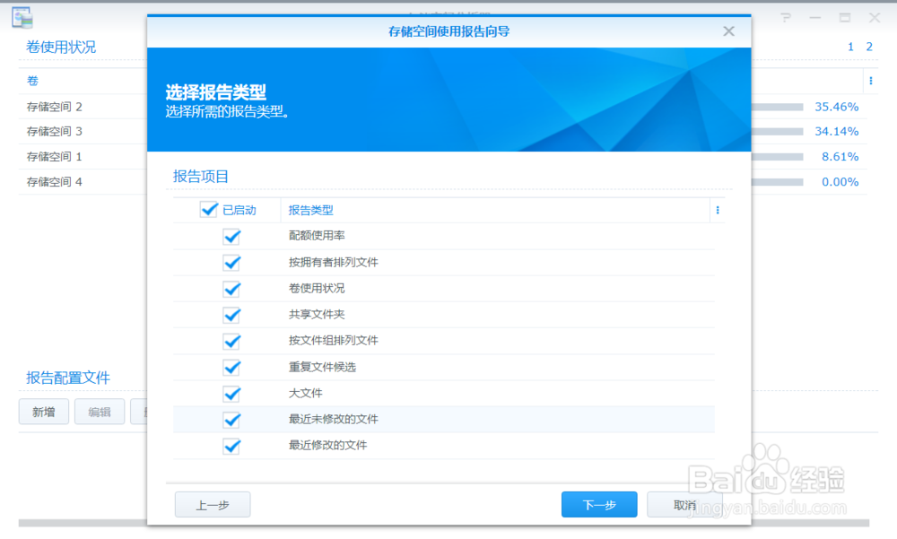Image resolution: width=897 pixels, height=539 pixels.
Task: Open the column options icon beside 报告类型 header
Action: click(x=717, y=209)
